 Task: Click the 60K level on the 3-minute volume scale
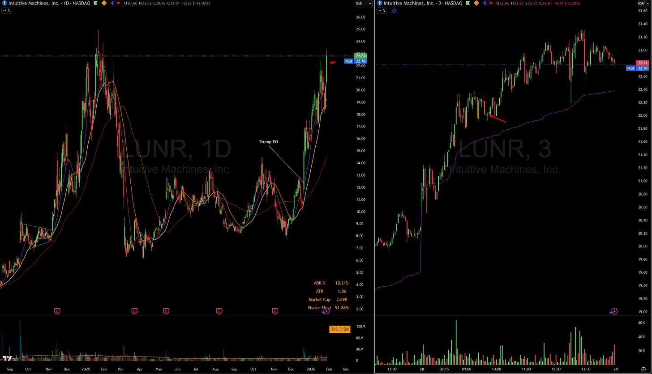point(641,322)
